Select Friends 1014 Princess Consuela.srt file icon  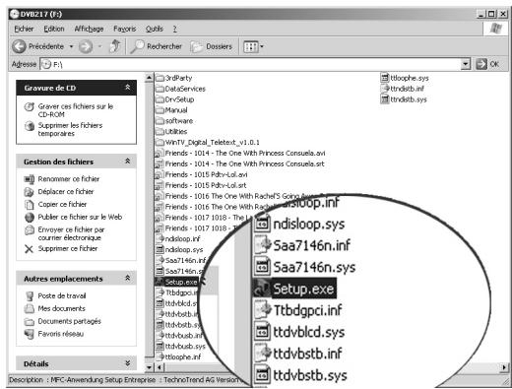(x=160, y=163)
